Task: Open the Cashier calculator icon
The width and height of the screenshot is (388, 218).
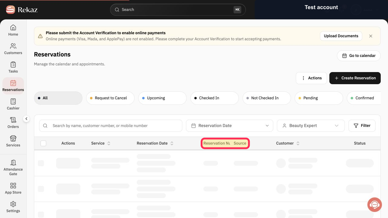Action: coord(13,101)
